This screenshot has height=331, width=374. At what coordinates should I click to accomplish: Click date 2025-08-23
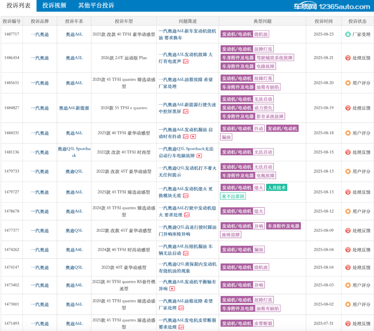pyautogui.click(x=323, y=34)
